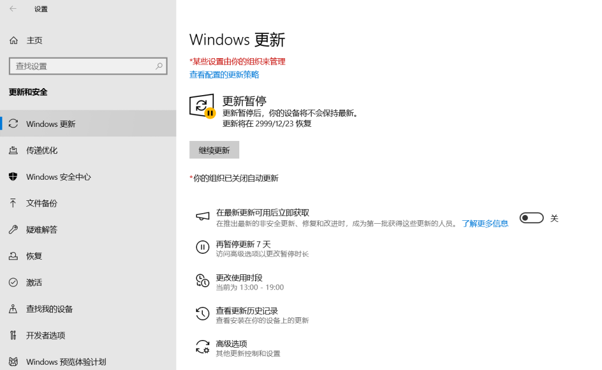Click the 设置 window title text

[x=41, y=9]
